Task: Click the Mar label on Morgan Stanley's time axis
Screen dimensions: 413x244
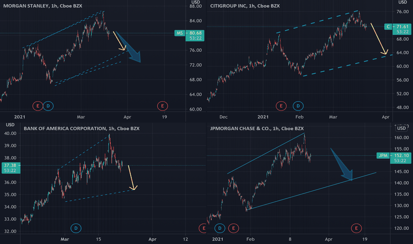Action: click(81, 117)
